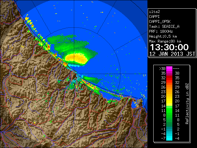Click the 'PRF: 1800Hz' text

click(x=161, y=31)
